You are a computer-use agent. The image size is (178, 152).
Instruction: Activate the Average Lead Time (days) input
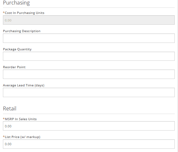[x=89, y=93]
